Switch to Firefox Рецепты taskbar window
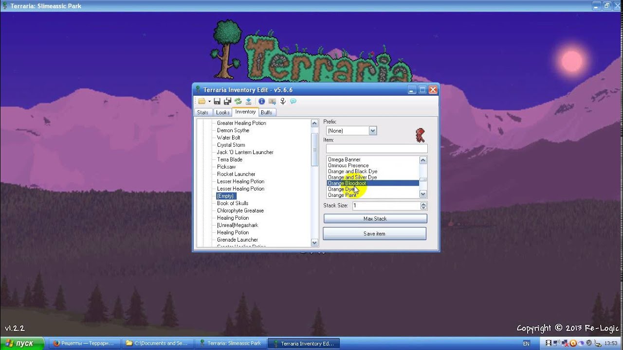Viewport: 623px width, 350px height. (x=84, y=343)
